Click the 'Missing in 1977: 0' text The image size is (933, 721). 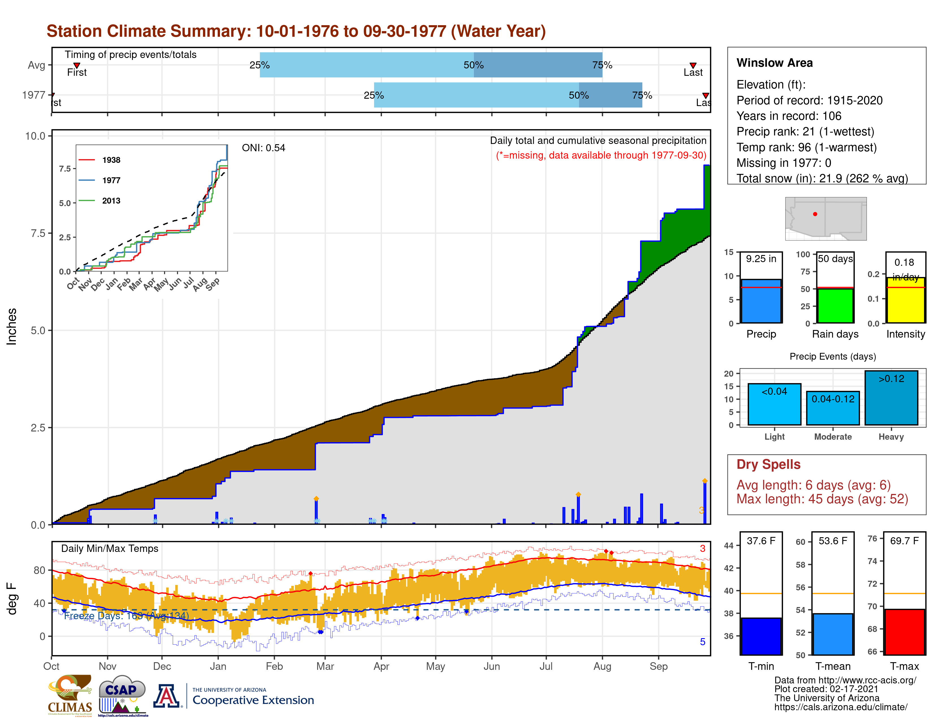coord(783,163)
